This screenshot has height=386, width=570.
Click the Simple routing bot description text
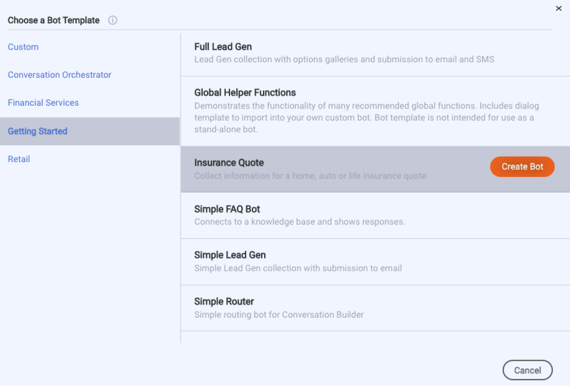(x=279, y=314)
